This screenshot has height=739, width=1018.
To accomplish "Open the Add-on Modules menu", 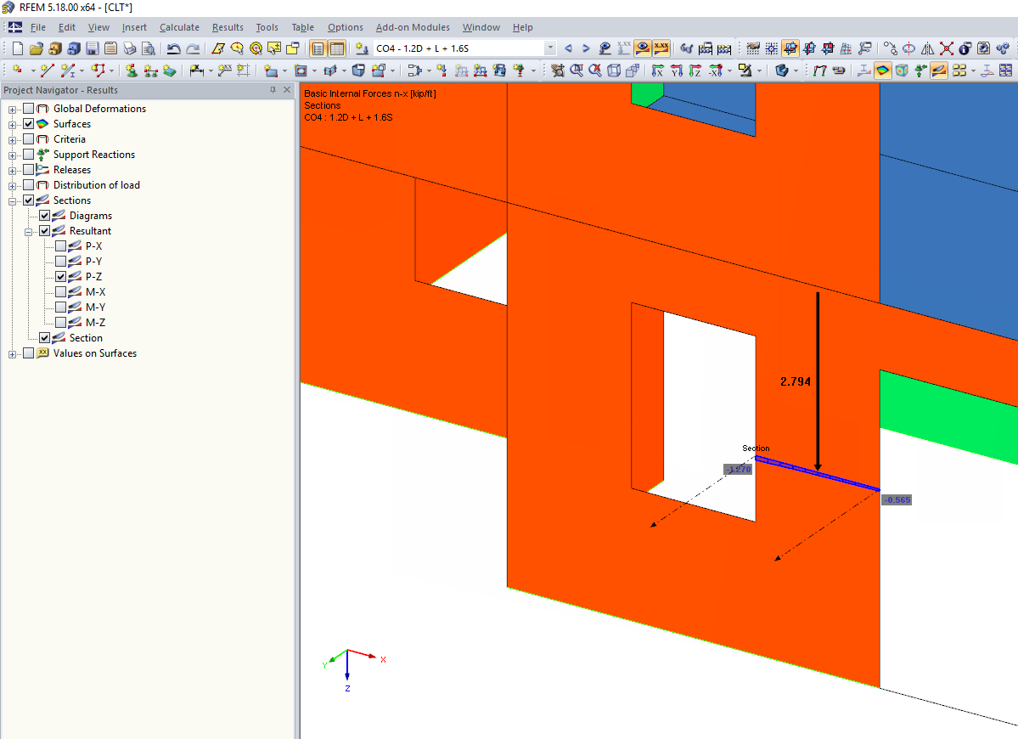I will pyautogui.click(x=413, y=27).
